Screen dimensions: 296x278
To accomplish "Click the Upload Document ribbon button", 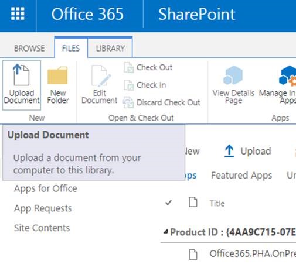I will point(22,85).
